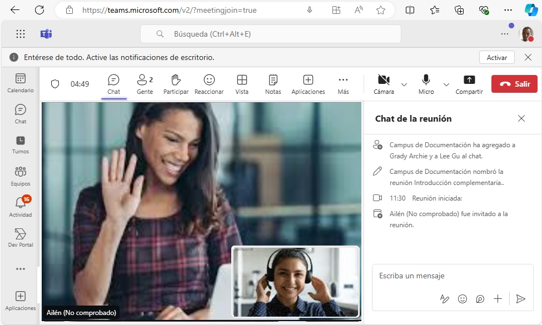This screenshot has height=325, width=542.
Task: Click the Activar notifications button
Action: (x=496, y=57)
